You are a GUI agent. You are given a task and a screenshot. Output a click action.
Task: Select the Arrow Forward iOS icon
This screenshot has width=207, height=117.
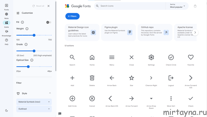(x=191, y=78)
